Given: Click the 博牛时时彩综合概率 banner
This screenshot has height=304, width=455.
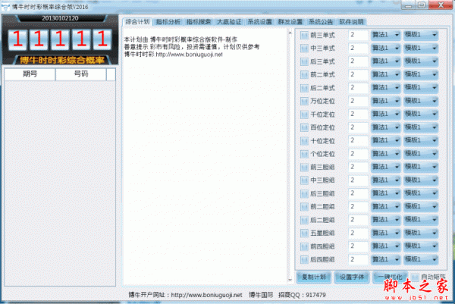Looking at the screenshot, I should (61, 60).
